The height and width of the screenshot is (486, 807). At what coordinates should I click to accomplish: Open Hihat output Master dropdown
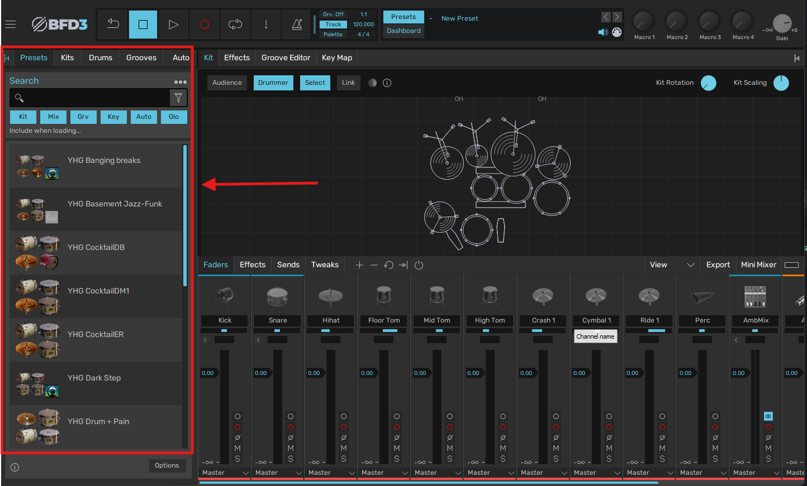(331, 473)
